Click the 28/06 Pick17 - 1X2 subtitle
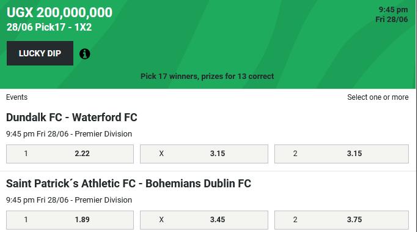 (49, 27)
